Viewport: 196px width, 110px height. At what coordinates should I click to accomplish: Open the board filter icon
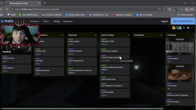click(x=184, y=28)
